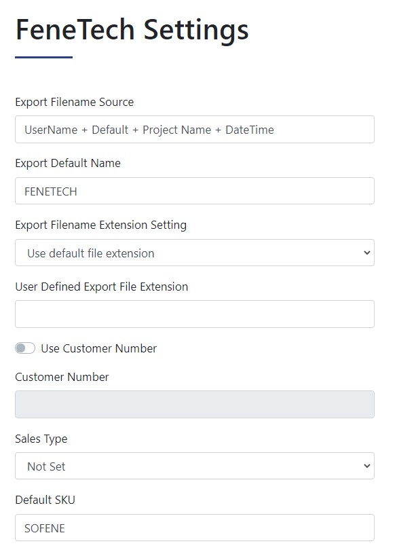Click the Export Filename Source input field
This screenshot has height=550, width=416.
pos(195,130)
